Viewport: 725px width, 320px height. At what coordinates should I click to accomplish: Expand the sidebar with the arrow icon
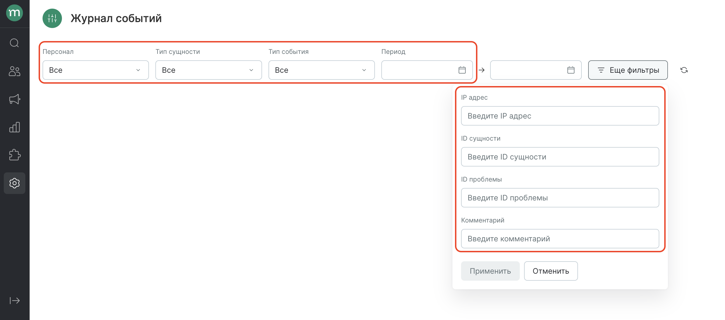point(14,301)
